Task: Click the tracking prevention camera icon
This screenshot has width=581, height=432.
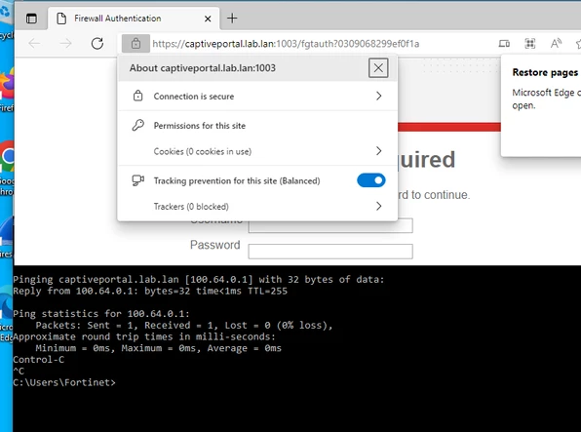Action: click(x=137, y=180)
